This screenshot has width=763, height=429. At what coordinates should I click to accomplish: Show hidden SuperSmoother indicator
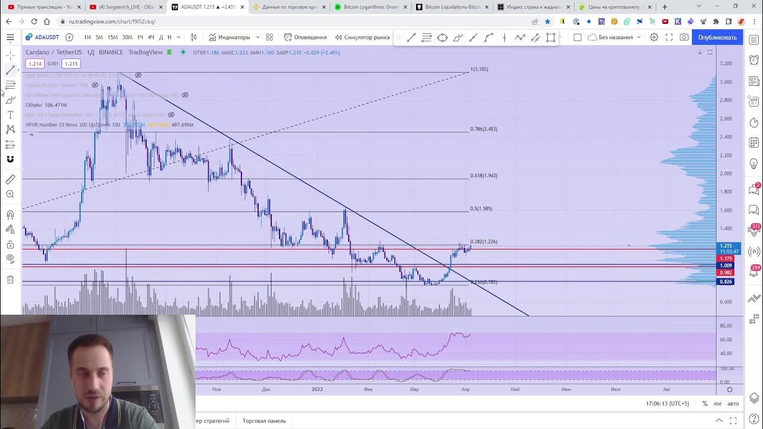coord(171,114)
